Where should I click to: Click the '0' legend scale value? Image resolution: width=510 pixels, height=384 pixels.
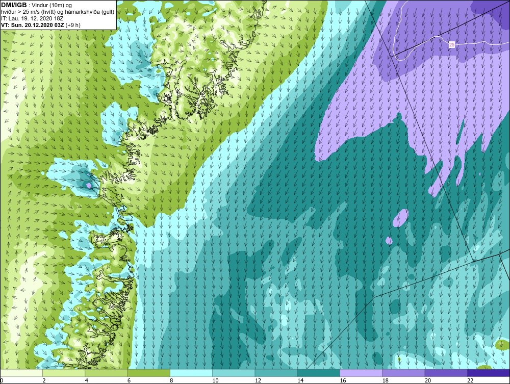coord(2,381)
